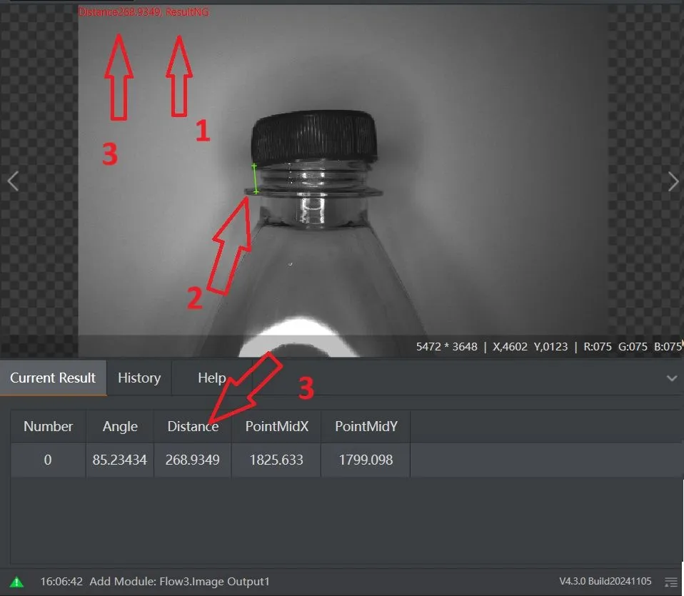Open the History tab
The image size is (684, 596).
tap(139, 378)
